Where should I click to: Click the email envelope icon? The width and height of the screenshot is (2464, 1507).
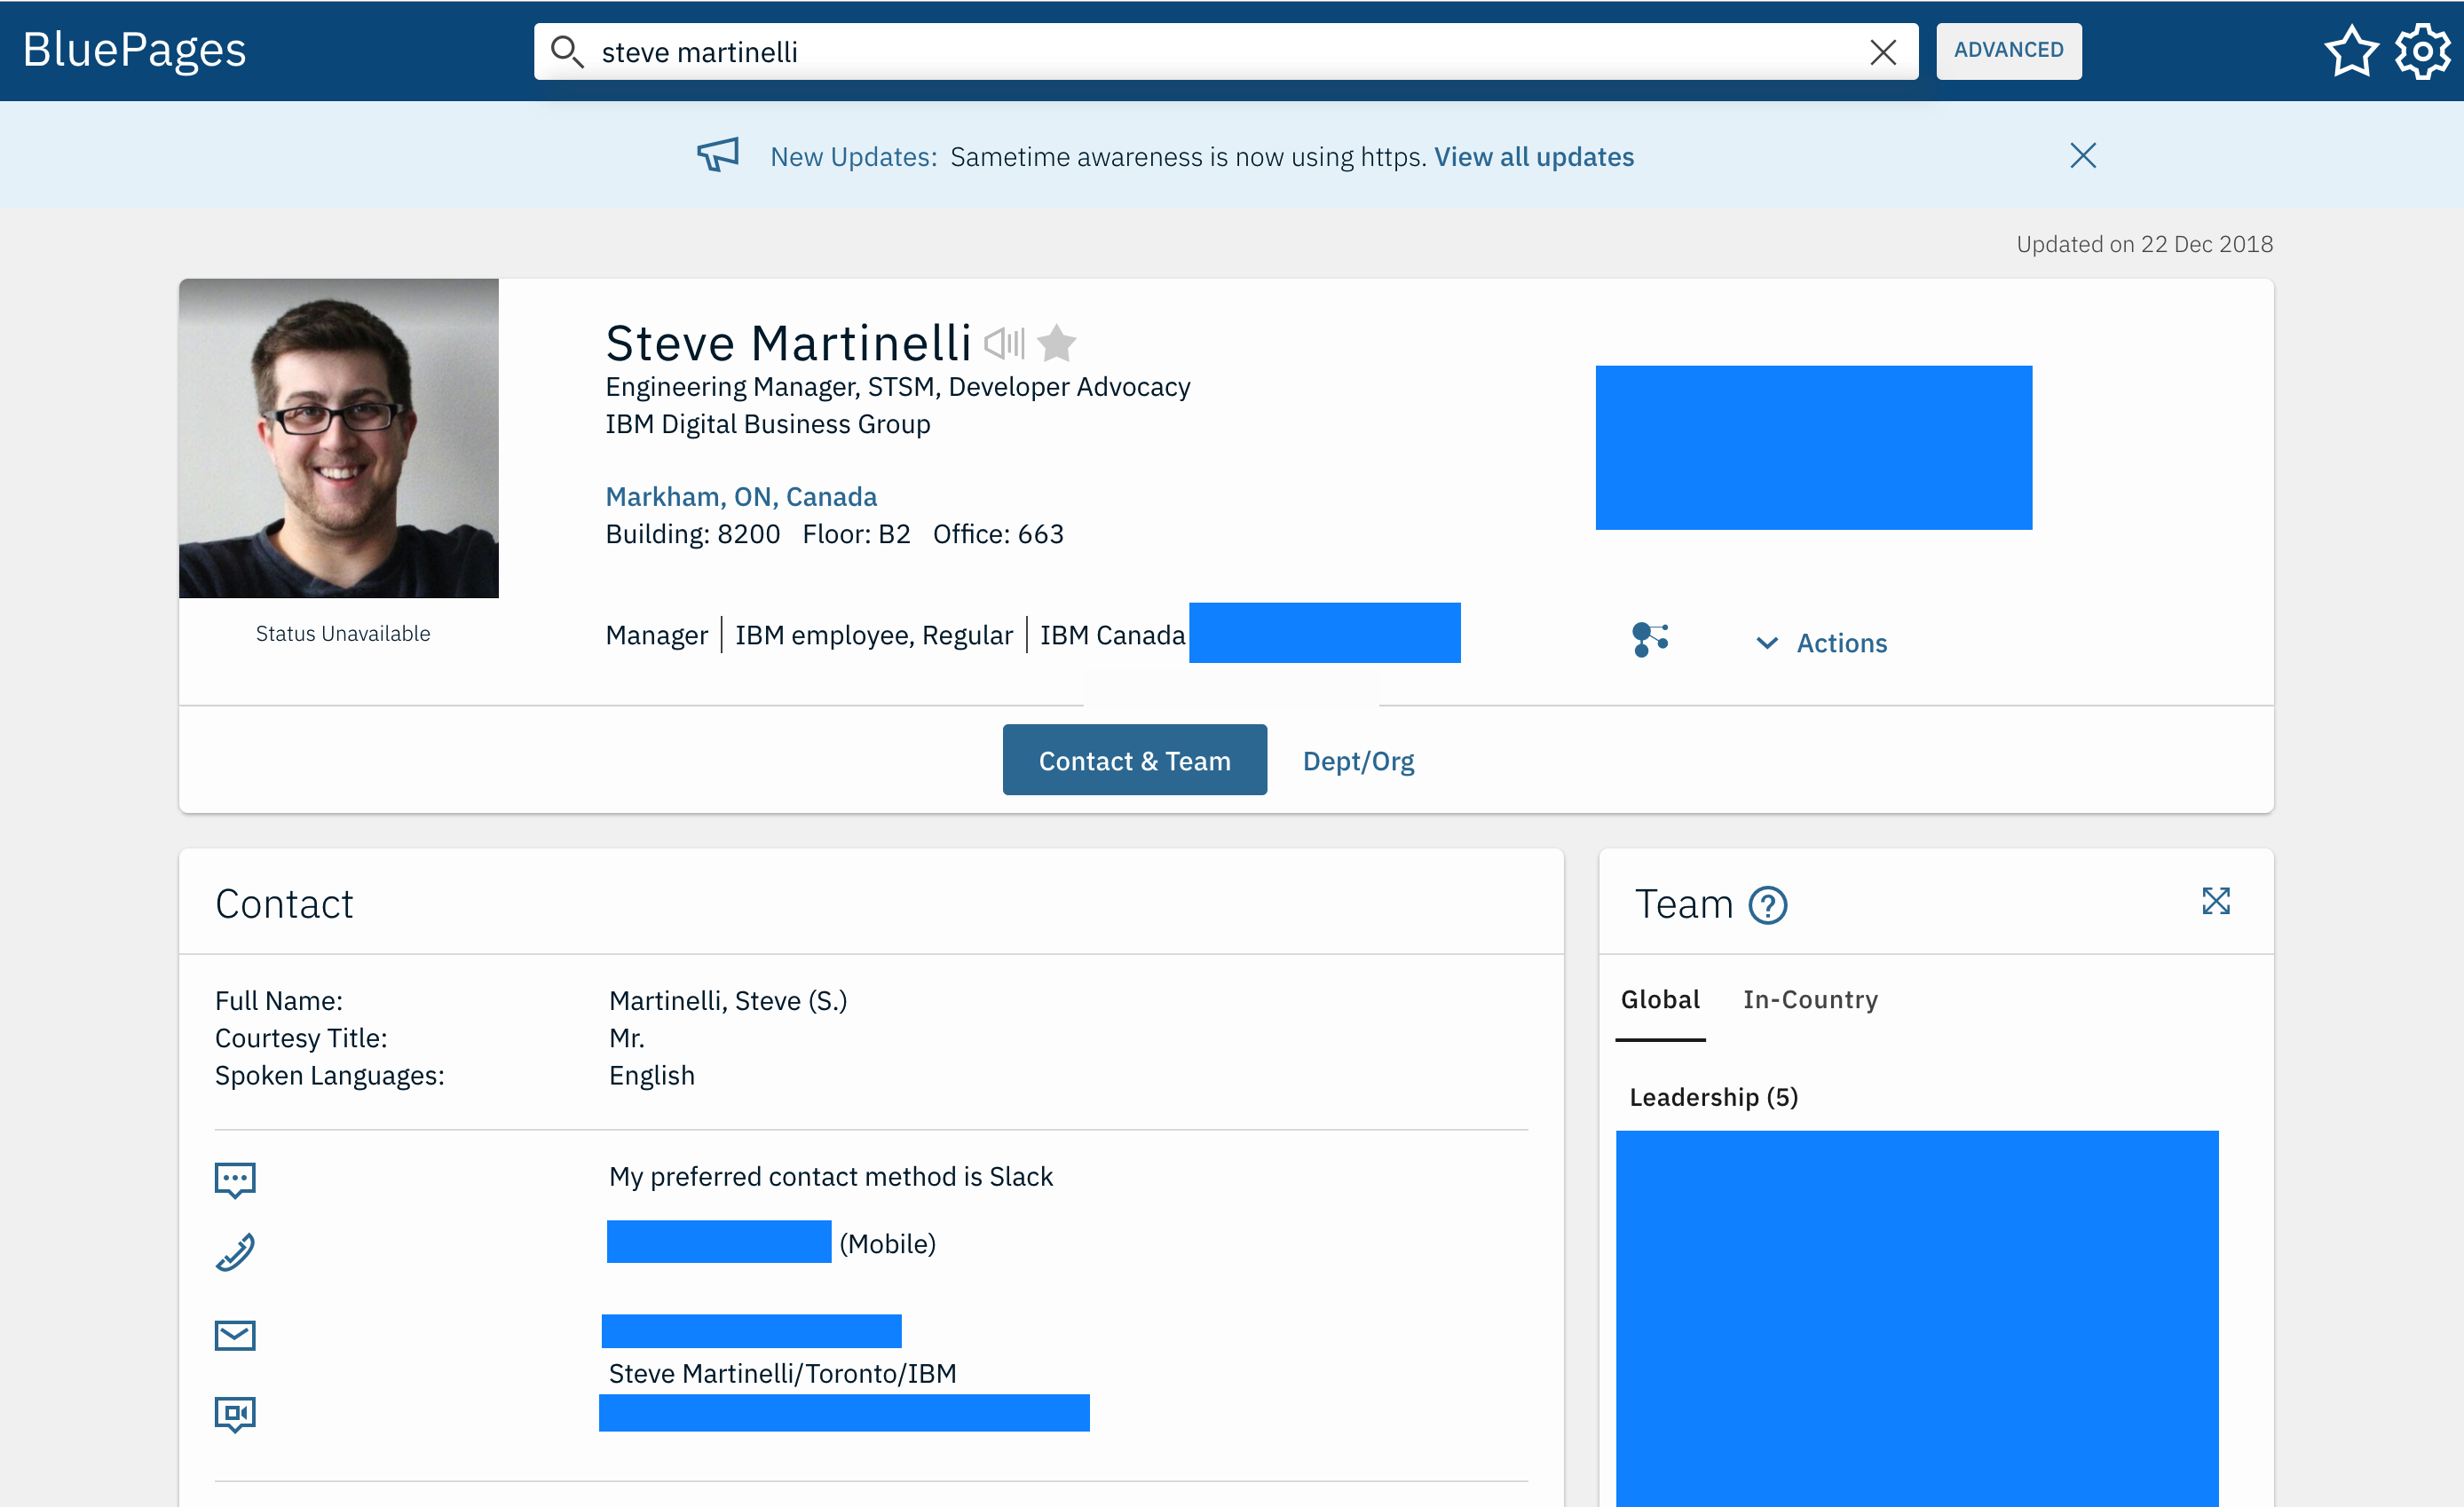235,1335
